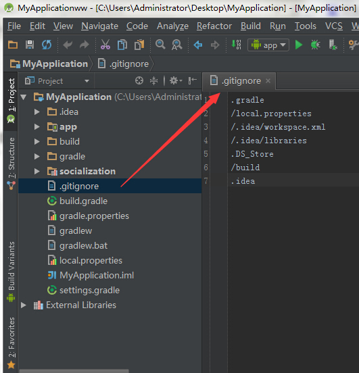Expand the socialization module
Screen dimensions: 359x373
[x=37, y=171]
